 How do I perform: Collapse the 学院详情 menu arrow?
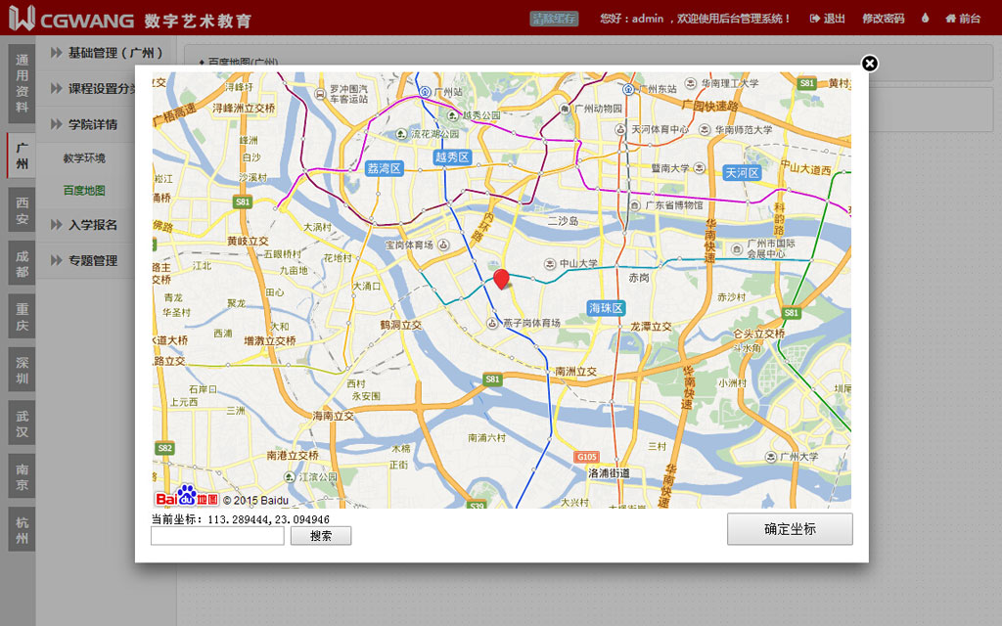pos(56,124)
